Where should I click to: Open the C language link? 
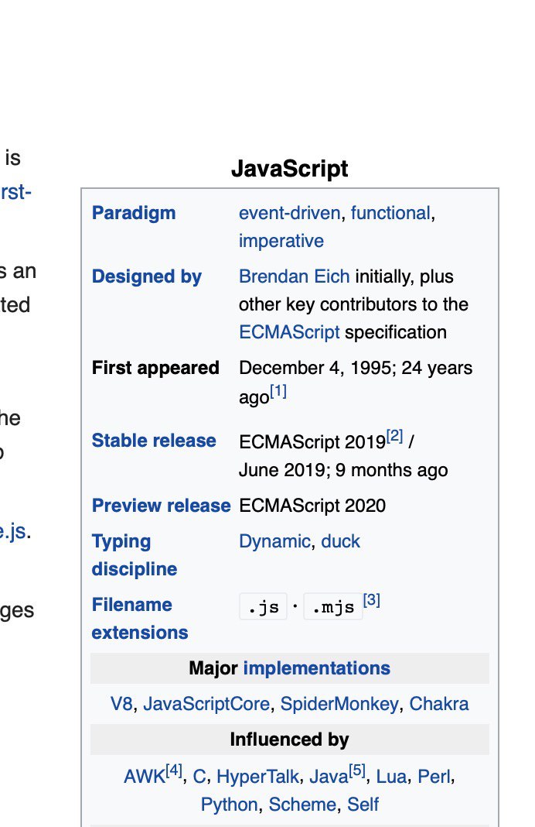(x=199, y=777)
